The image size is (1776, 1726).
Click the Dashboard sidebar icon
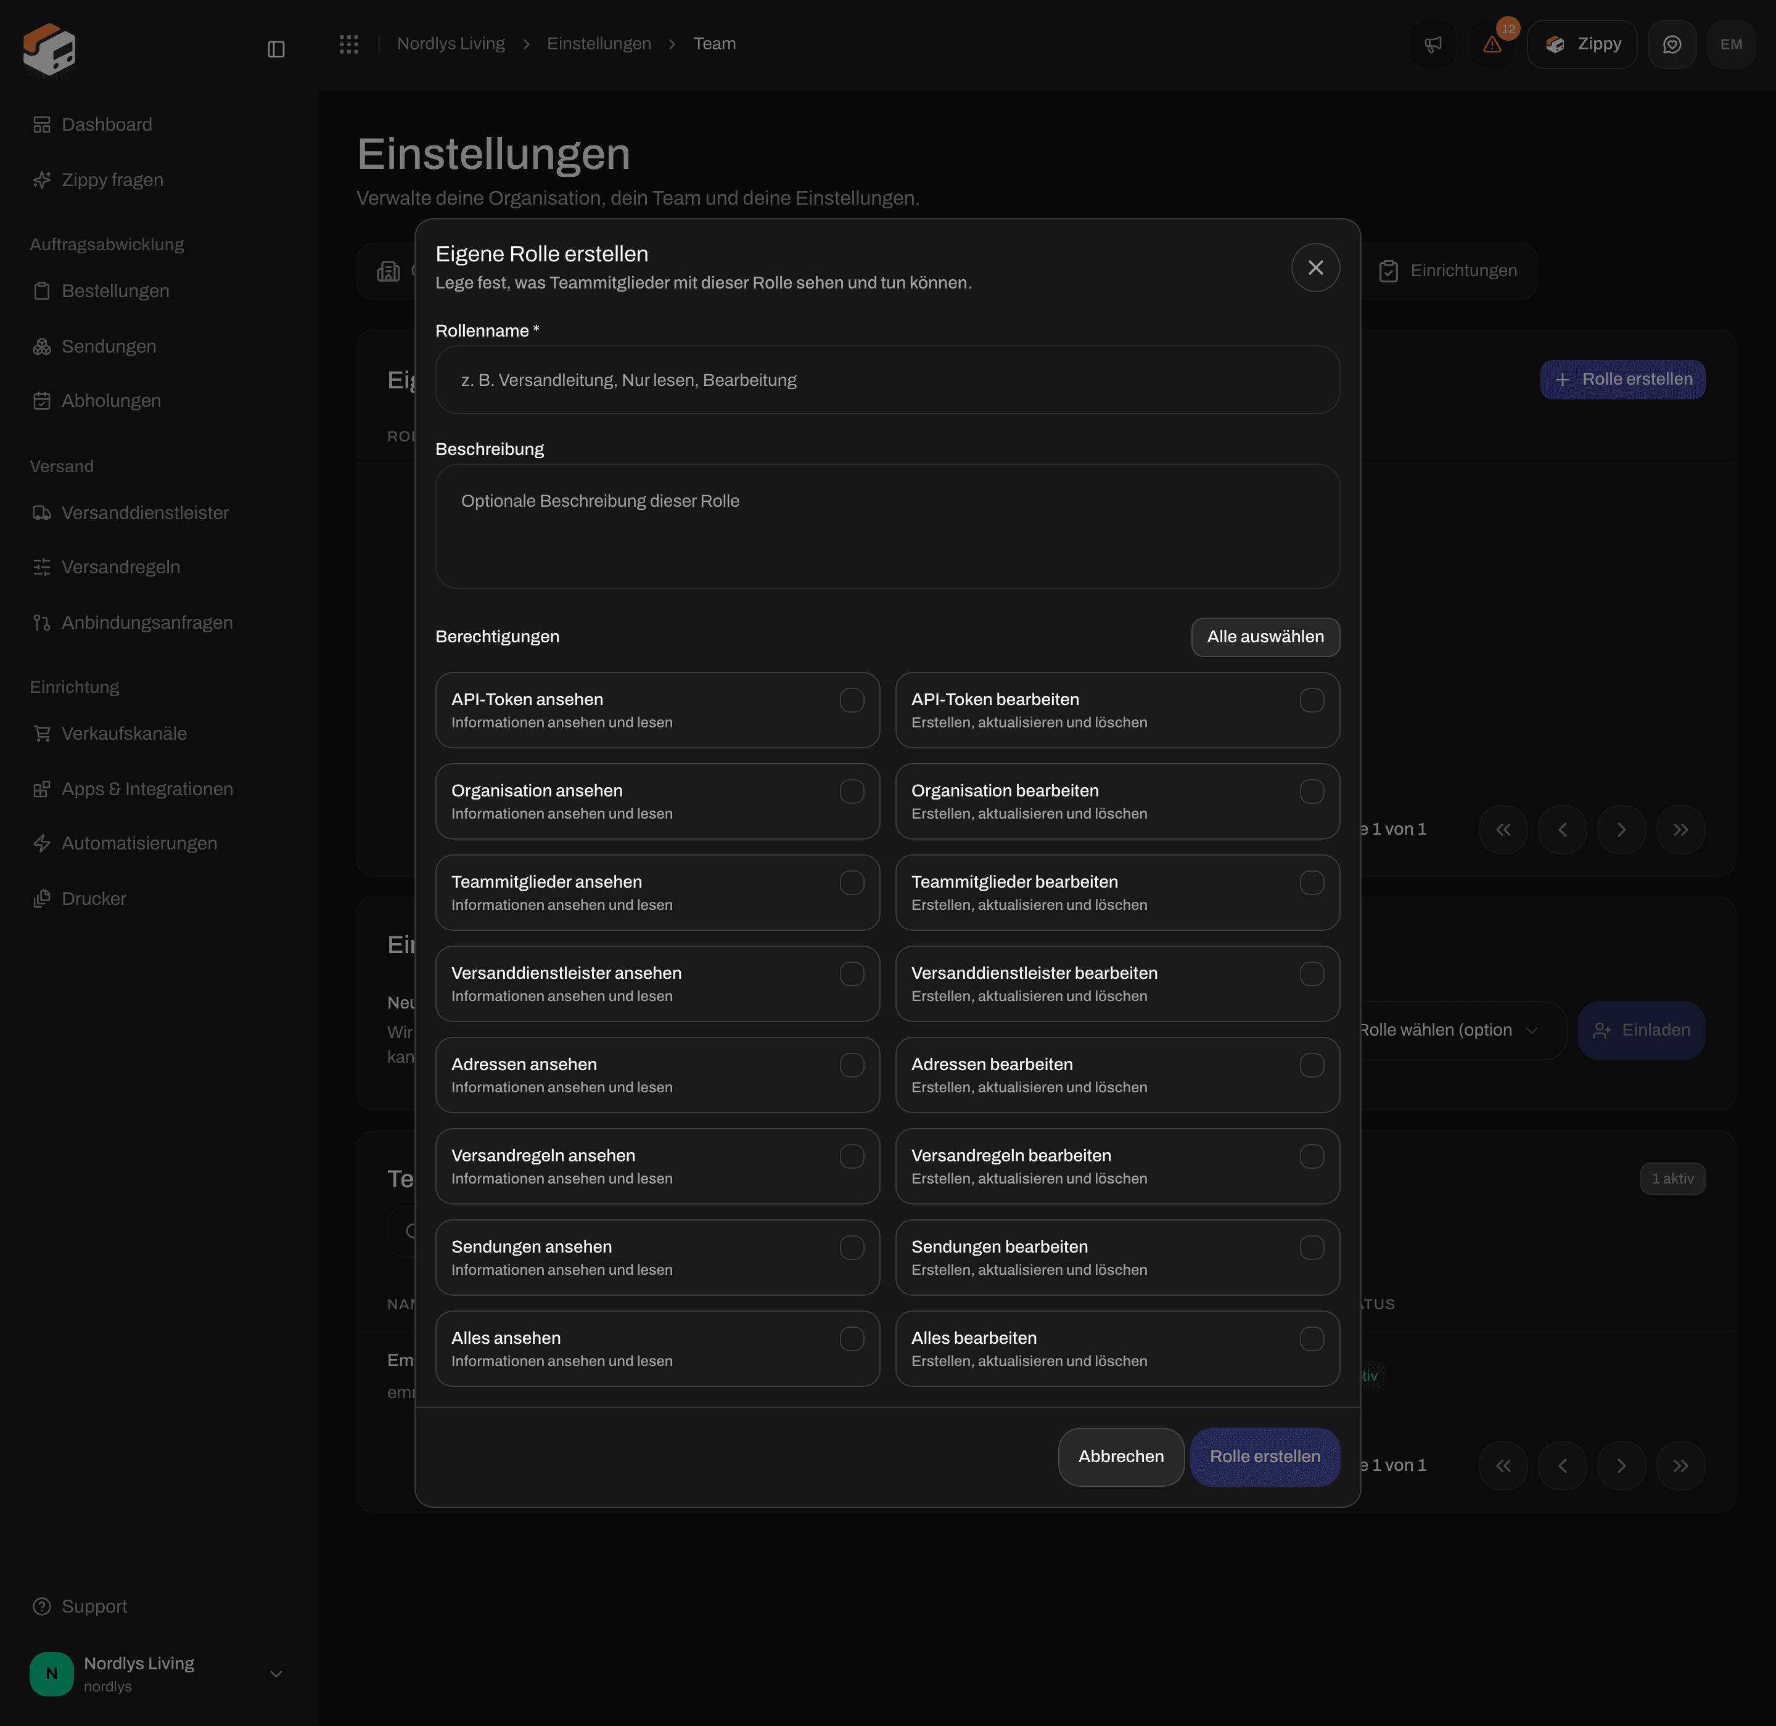42,124
